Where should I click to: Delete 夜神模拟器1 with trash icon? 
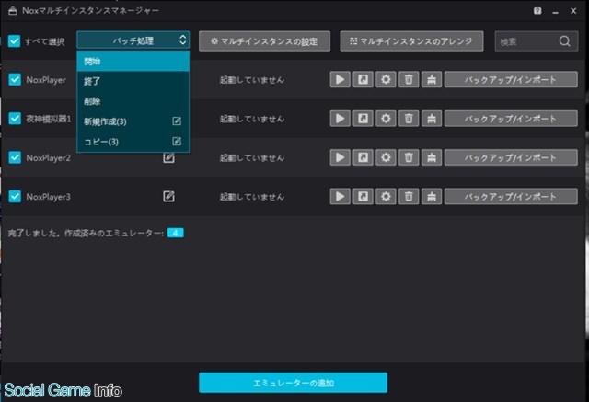point(409,119)
